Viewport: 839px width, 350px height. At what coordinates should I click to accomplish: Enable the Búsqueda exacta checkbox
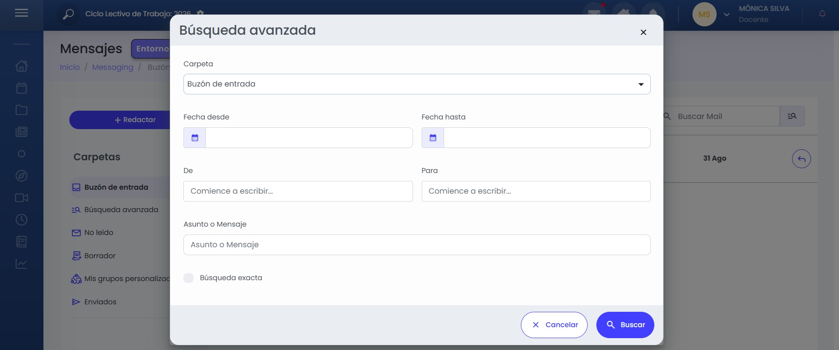189,278
